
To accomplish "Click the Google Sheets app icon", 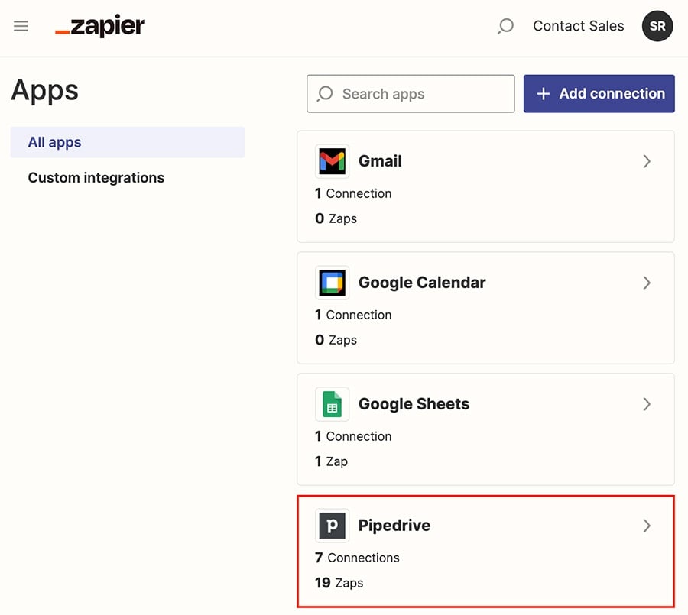I will [x=332, y=404].
